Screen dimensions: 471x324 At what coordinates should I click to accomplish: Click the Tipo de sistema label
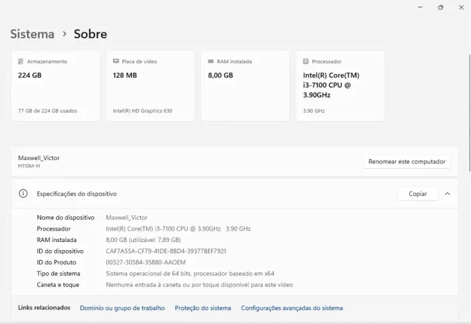click(59, 274)
